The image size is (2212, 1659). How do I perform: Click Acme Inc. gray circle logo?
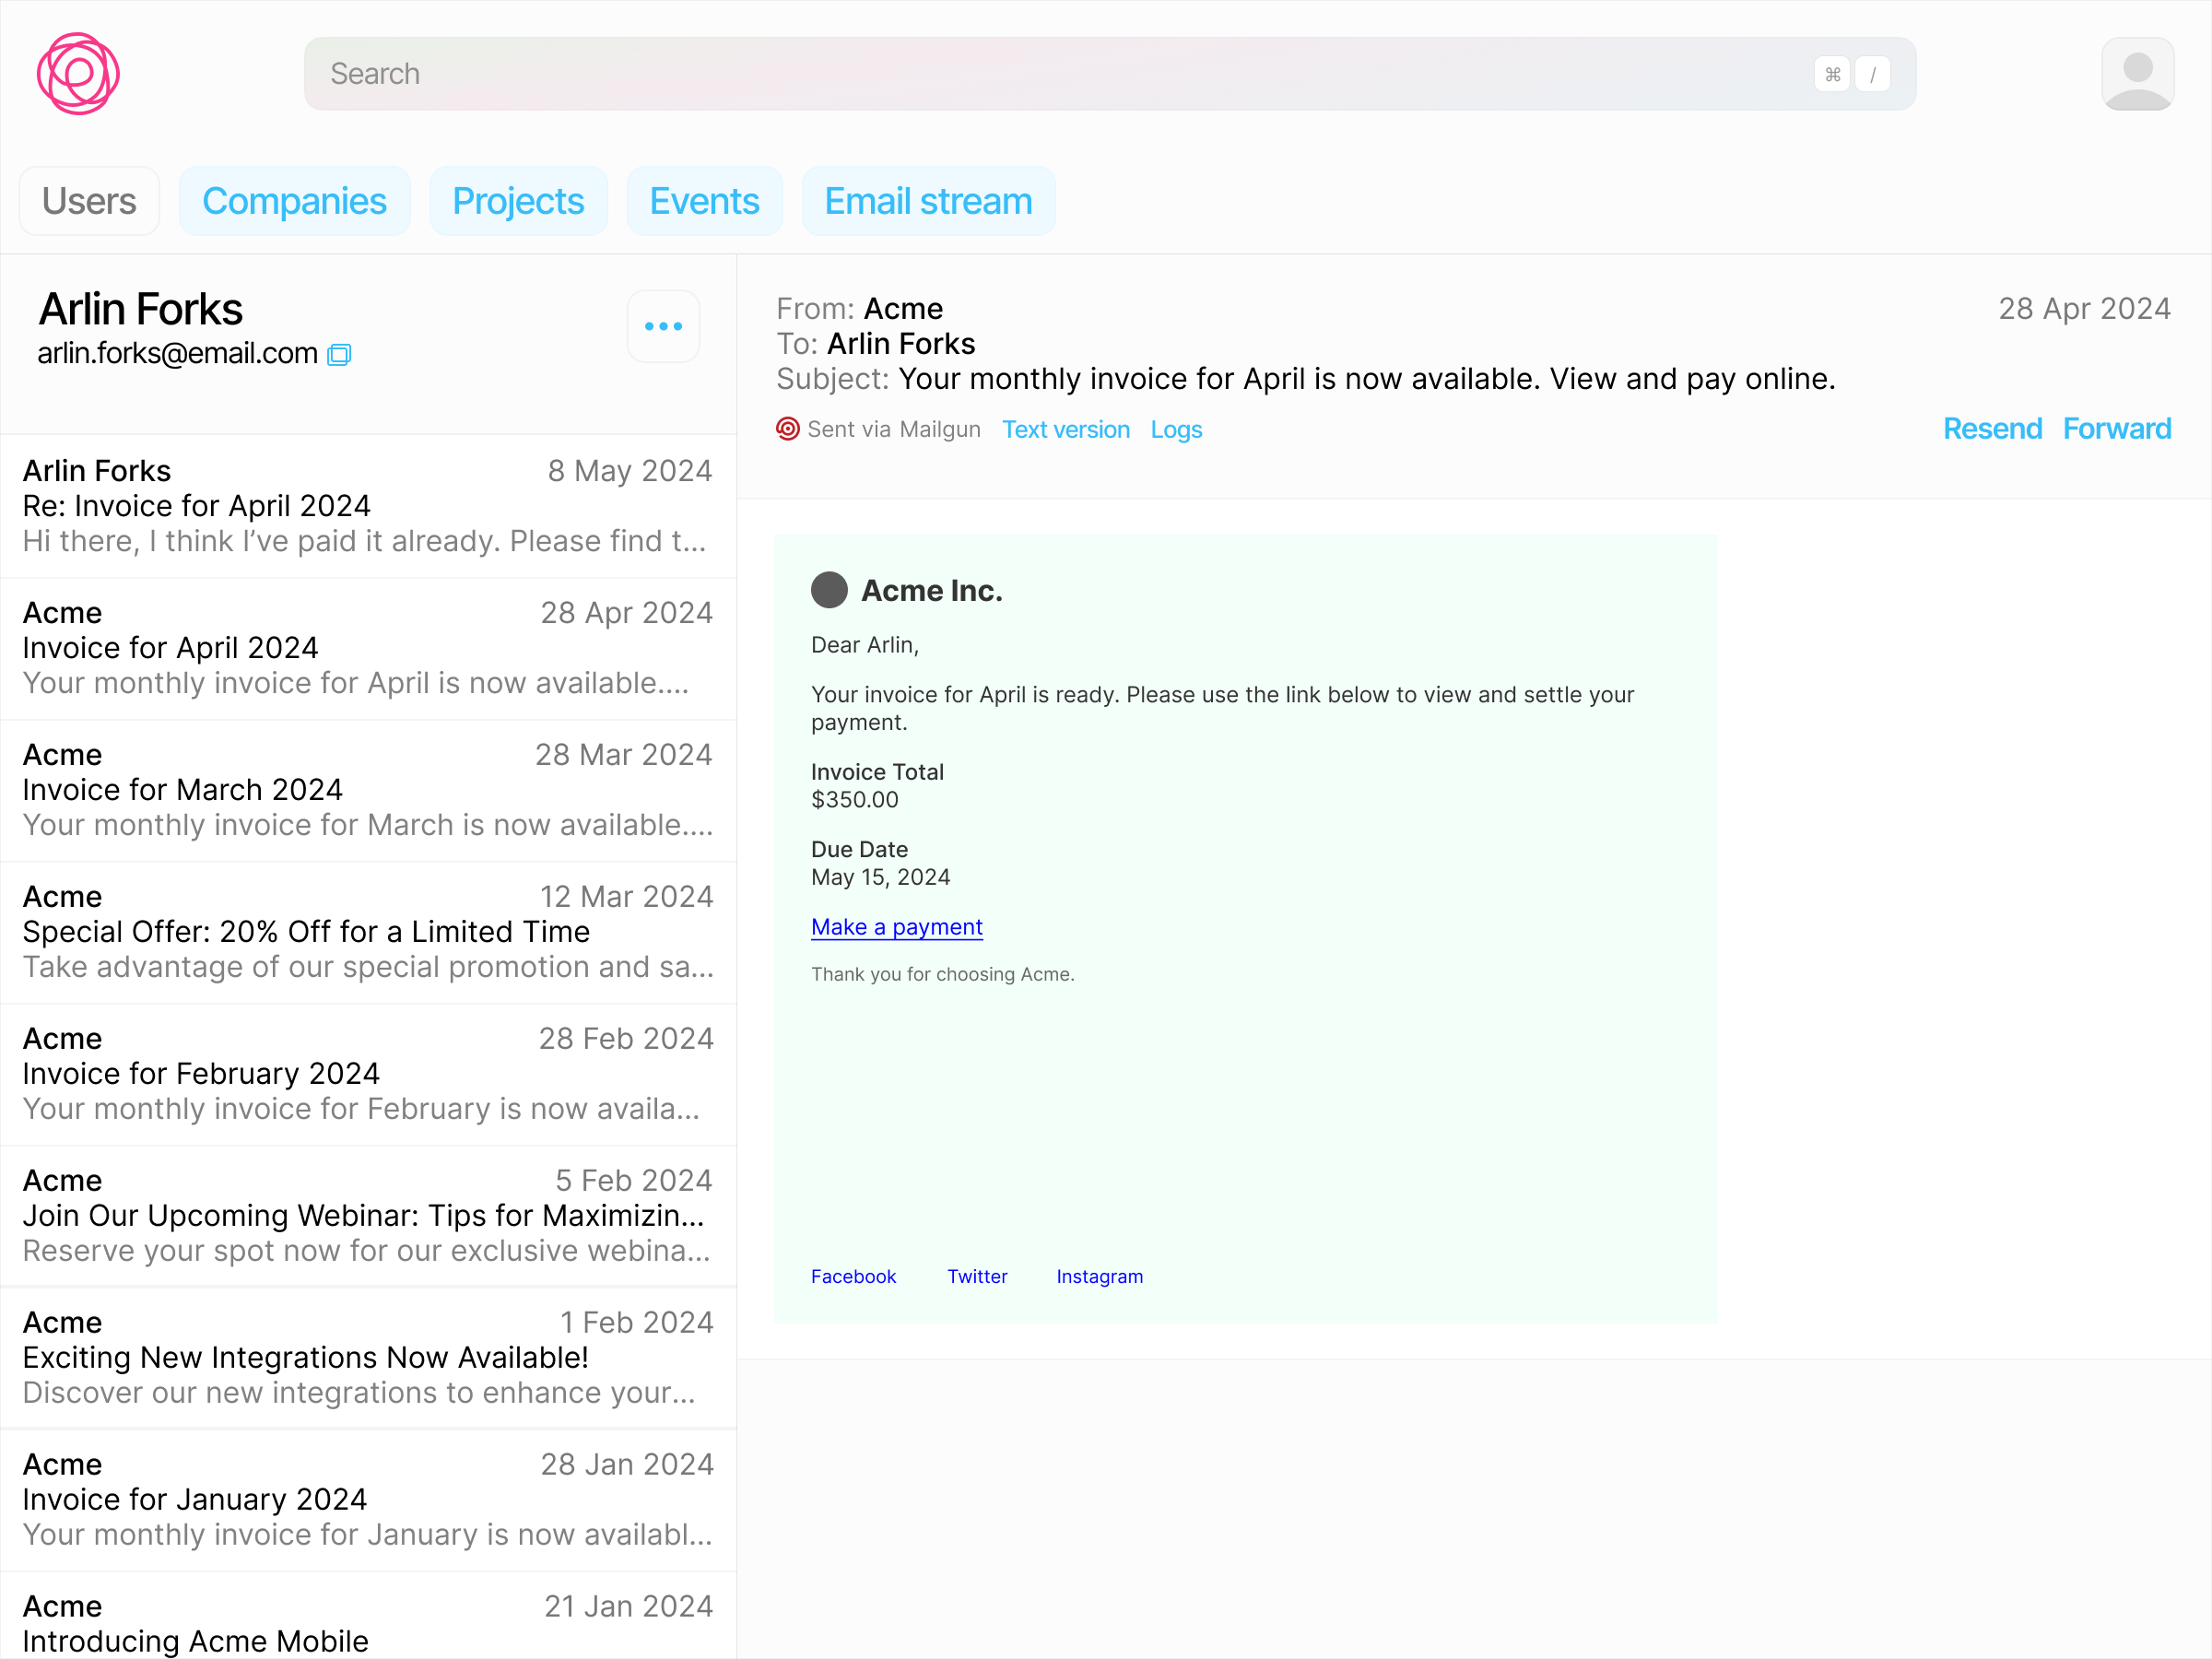point(829,590)
